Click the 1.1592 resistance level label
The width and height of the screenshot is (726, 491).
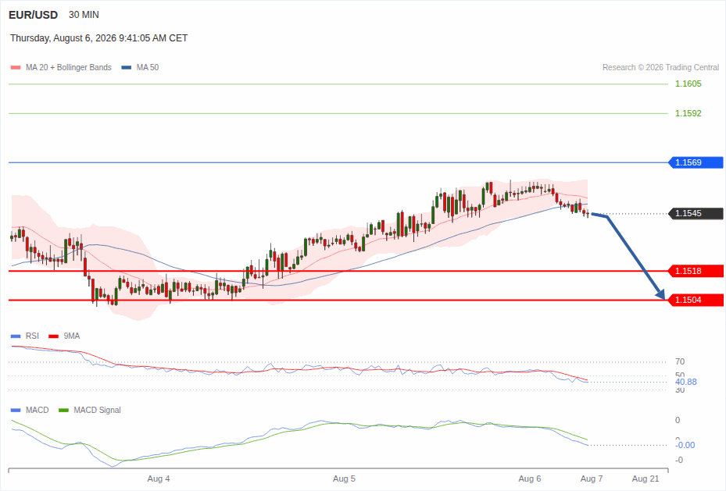(688, 113)
